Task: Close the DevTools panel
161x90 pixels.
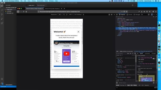Action: 156,14
